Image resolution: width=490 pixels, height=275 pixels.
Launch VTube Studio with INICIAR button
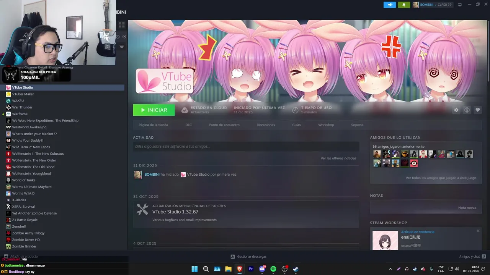[154, 110]
